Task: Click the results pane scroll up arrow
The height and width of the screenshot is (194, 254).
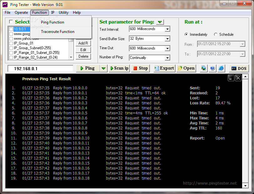Action: point(246,76)
